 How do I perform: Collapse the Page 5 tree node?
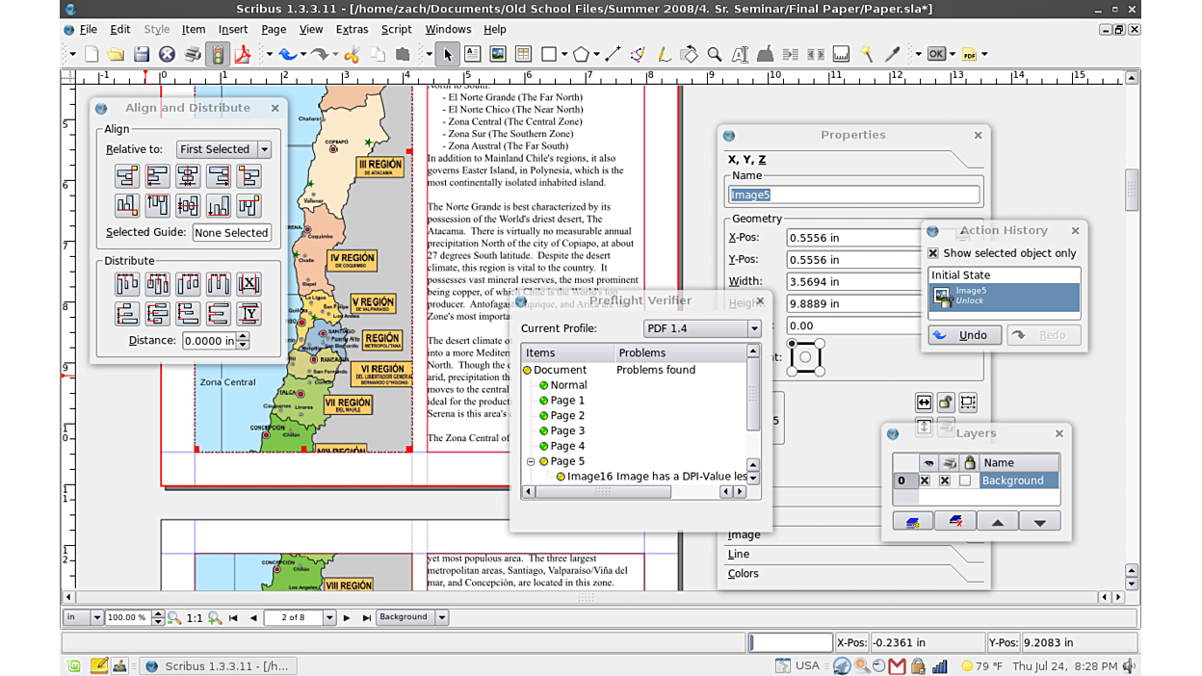pos(531,461)
